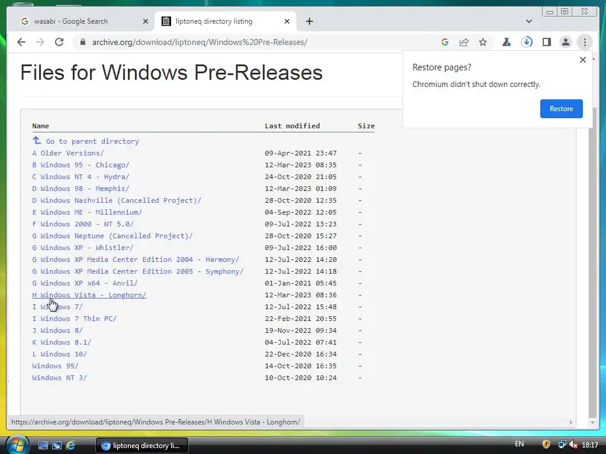Click the address bar URL

click(x=199, y=42)
